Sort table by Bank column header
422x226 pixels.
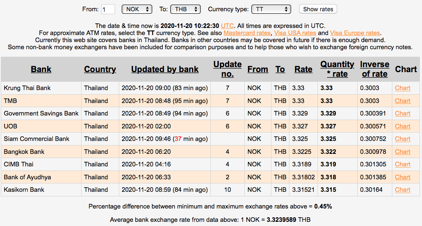tap(41, 69)
